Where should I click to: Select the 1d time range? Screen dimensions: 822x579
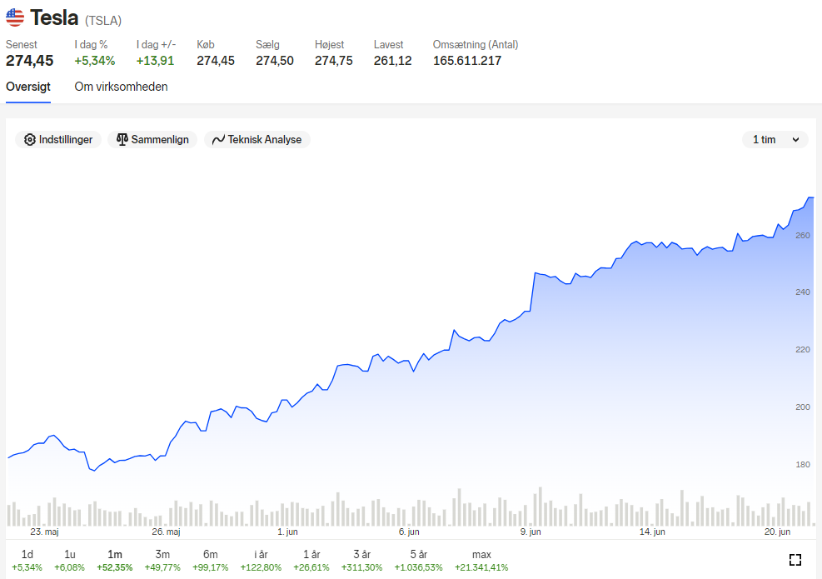(x=27, y=561)
